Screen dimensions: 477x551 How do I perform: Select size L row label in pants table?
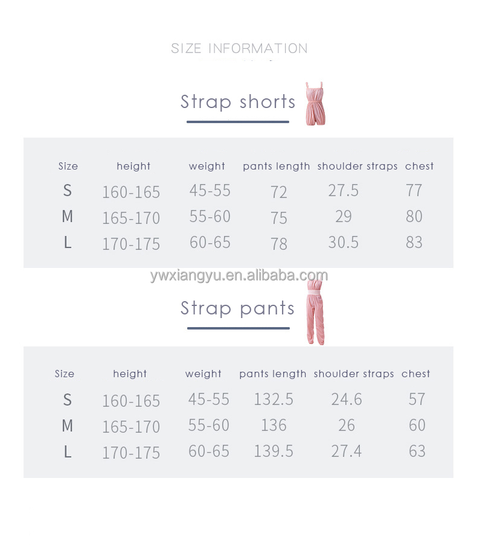(67, 451)
